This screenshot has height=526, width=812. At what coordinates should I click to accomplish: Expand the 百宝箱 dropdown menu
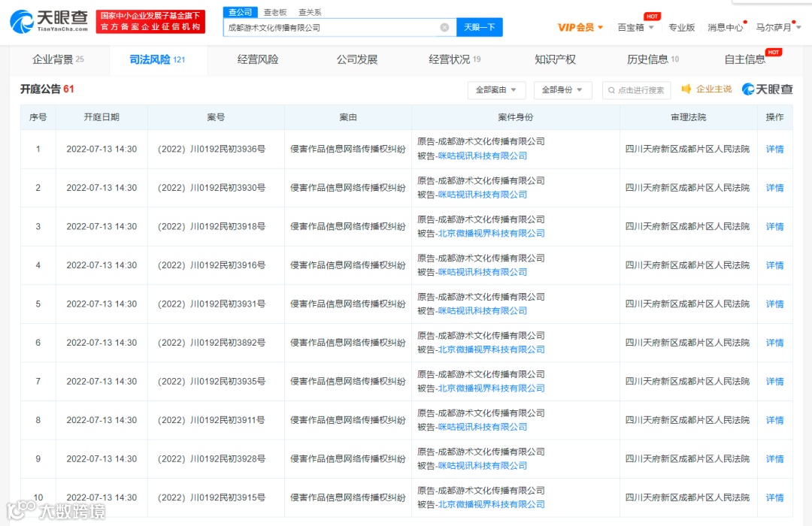tap(635, 28)
